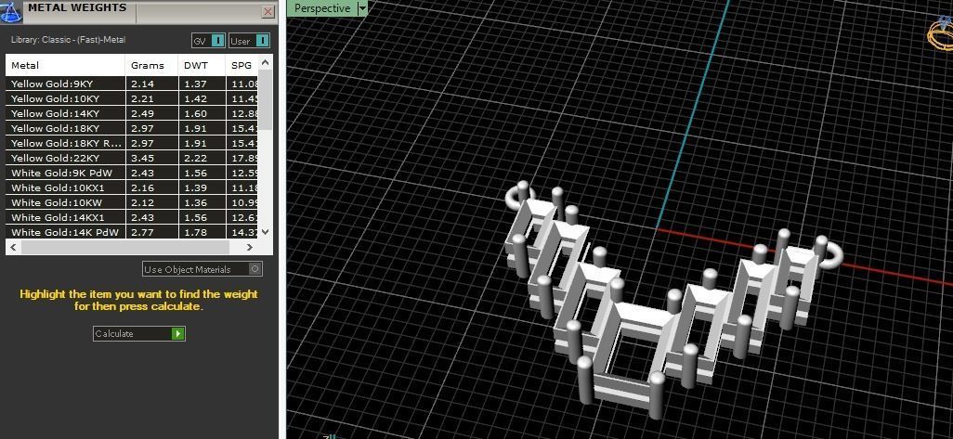Sort by the SPG column header
This screenshot has width=953, height=439.
coord(242,66)
